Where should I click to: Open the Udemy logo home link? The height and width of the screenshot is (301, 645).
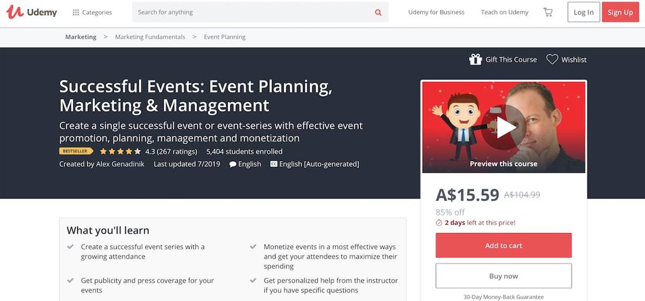click(x=32, y=12)
